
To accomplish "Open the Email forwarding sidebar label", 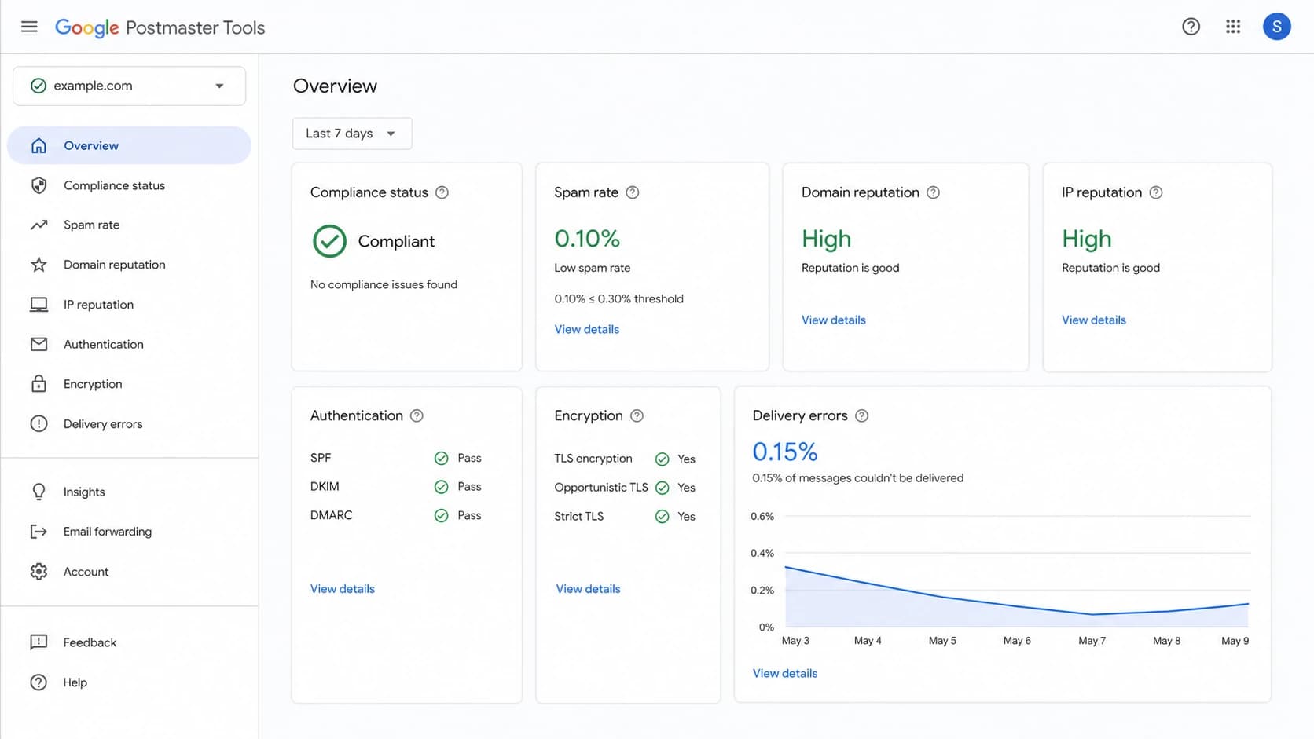I will tap(108, 532).
